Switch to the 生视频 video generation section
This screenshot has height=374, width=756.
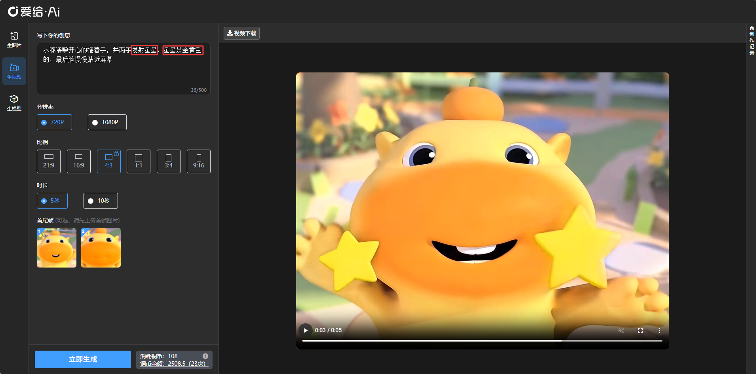14,71
